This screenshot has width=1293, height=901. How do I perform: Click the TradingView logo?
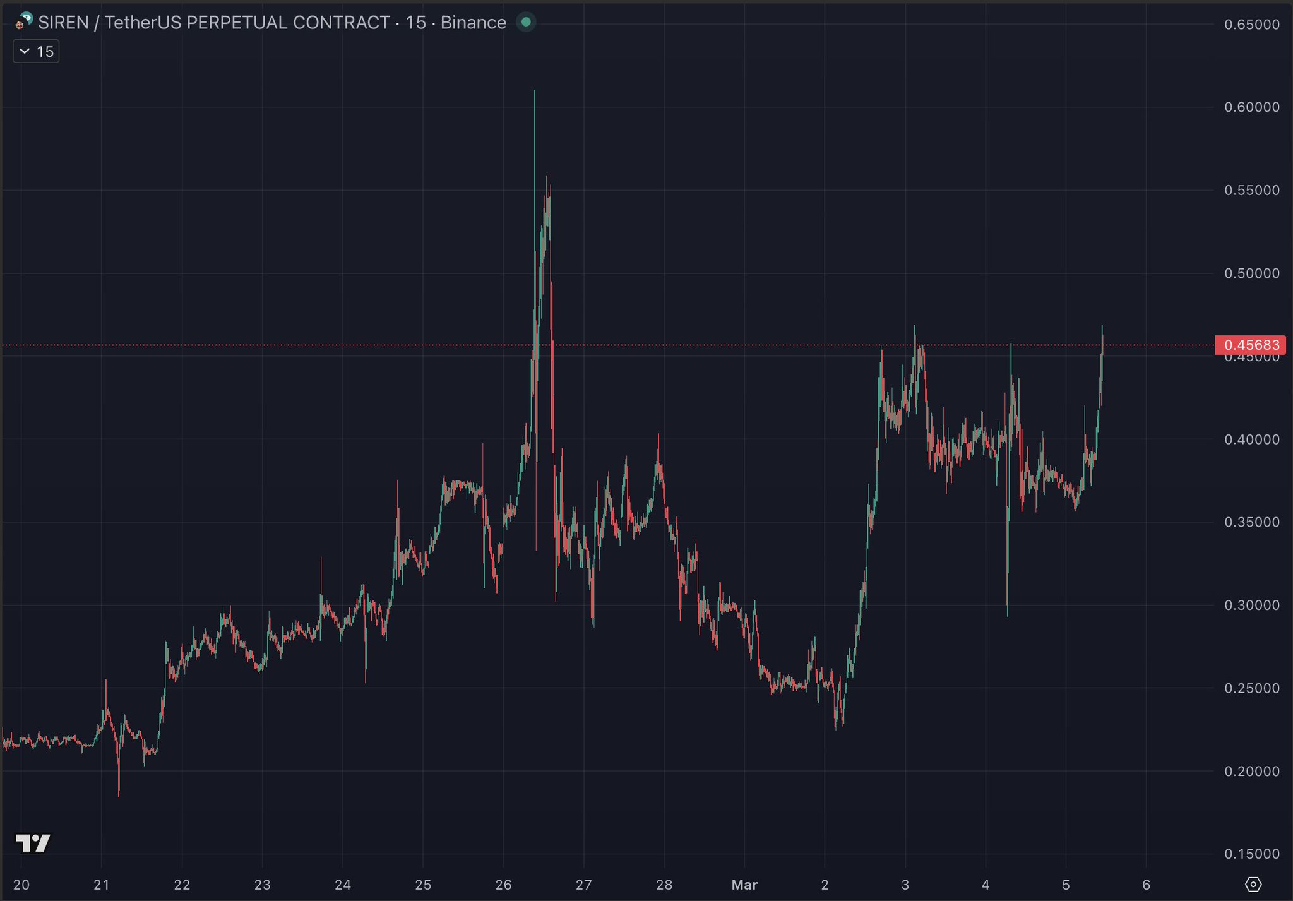tap(33, 842)
